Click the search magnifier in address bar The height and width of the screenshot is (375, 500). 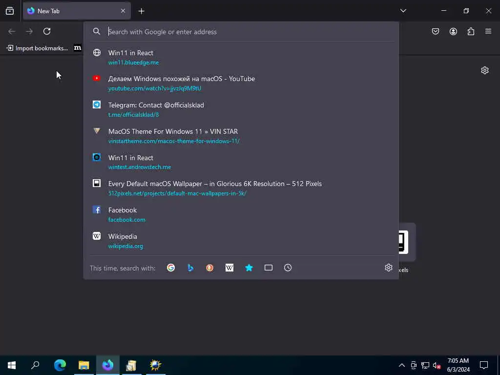[x=97, y=31]
